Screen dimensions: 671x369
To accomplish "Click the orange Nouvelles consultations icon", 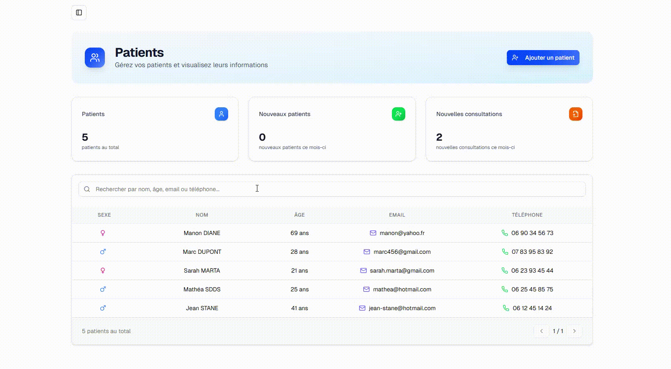I will 575,114.
